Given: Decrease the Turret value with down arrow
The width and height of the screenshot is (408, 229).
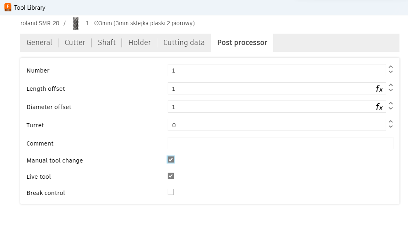Looking at the screenshot, I should pos(391,126).
